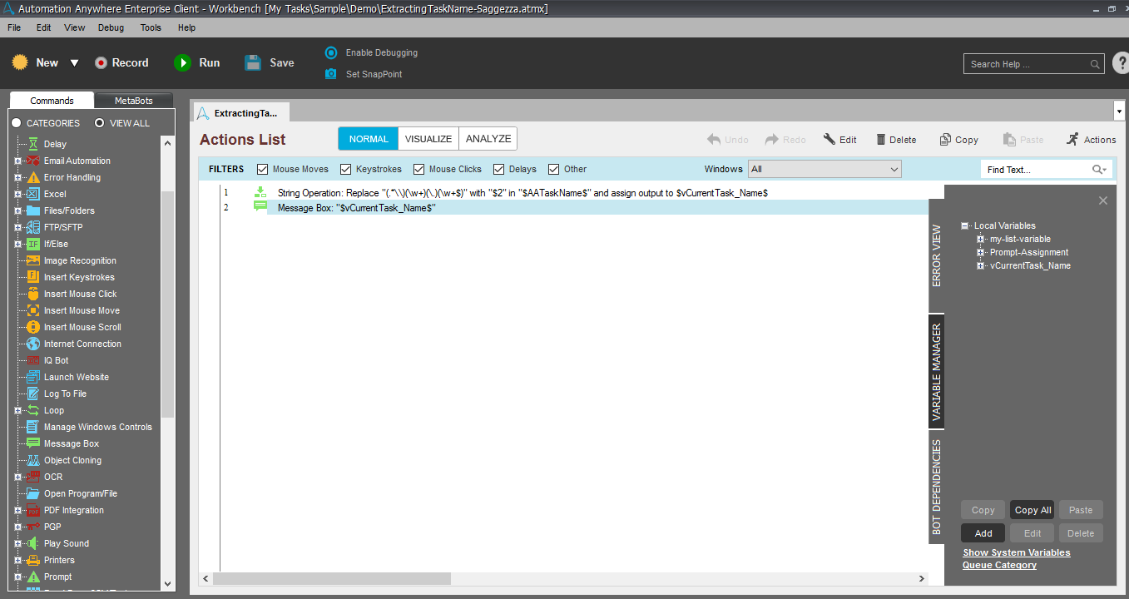Image resolution: width=1129 pixels, height=599 pixels.
Task: Expand the Error Handling command group
Action: coord(17,177)
